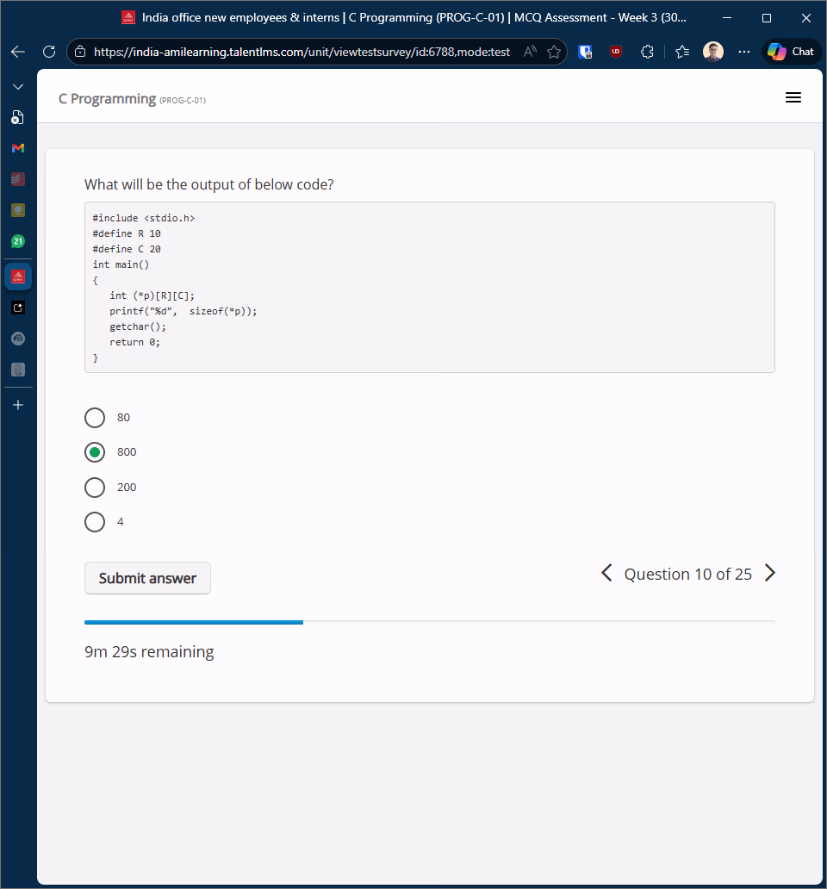Open the green tab with the 21 badge
The height and width of the screenshot is (889, 827).
pos(18,241)
